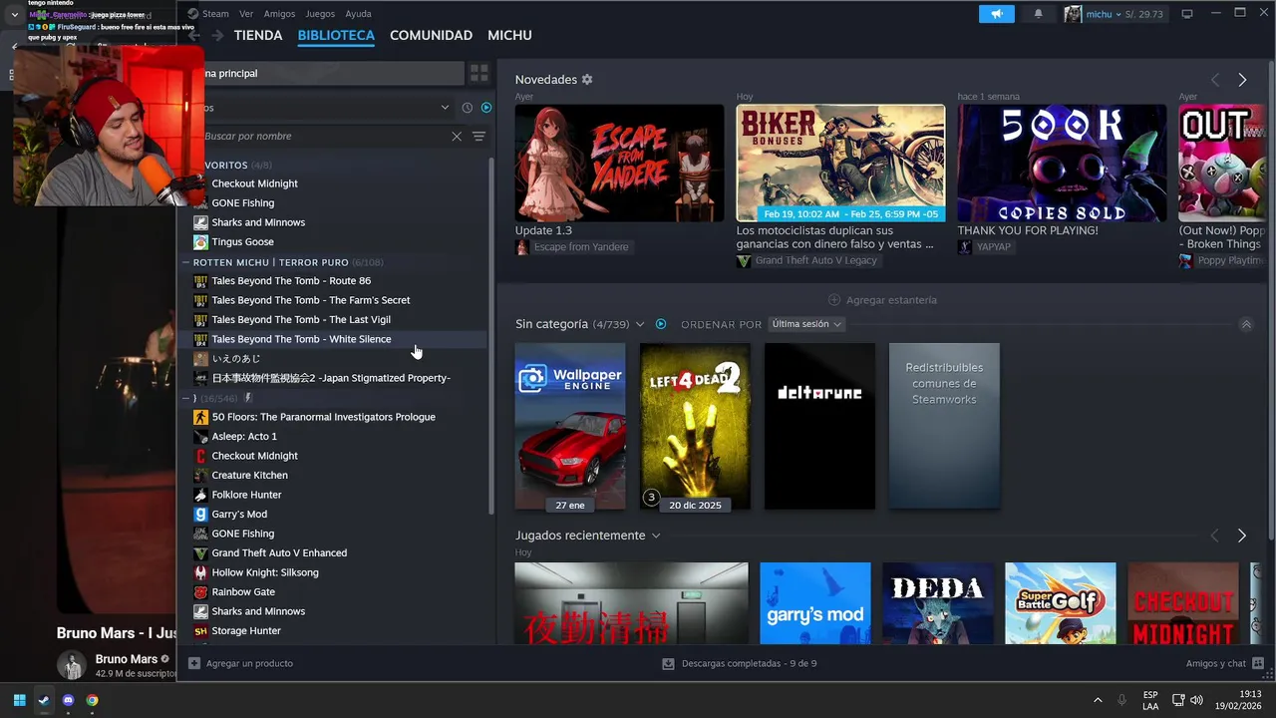
Task: Open Novedades settings gear
Action: 587,80
